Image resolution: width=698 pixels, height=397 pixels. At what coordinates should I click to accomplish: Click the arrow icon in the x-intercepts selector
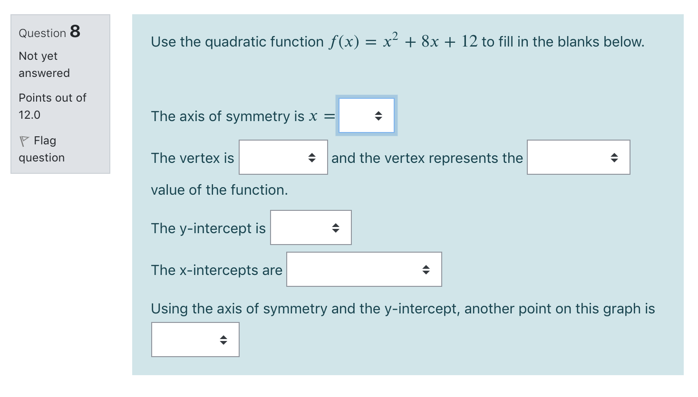click(427, 269)
